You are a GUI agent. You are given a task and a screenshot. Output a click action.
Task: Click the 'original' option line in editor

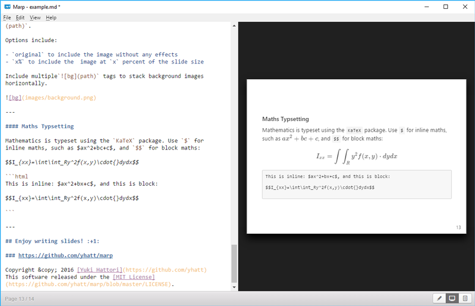tap(91, 55)
